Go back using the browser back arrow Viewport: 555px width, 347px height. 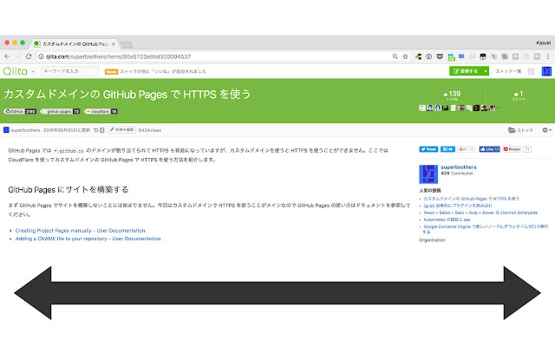pyautogui.click(x=7, y=57)
